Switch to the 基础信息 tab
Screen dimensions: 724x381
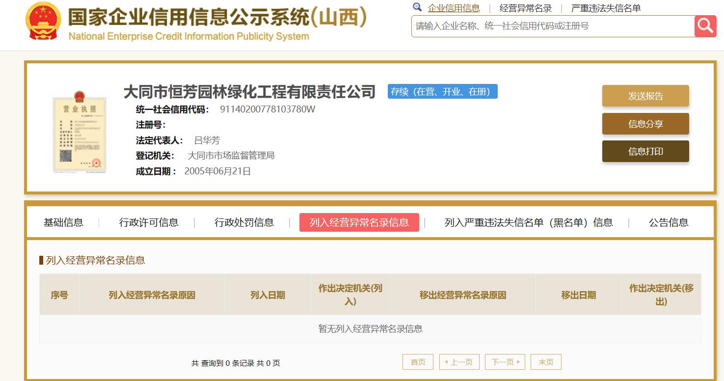(63, 222)
